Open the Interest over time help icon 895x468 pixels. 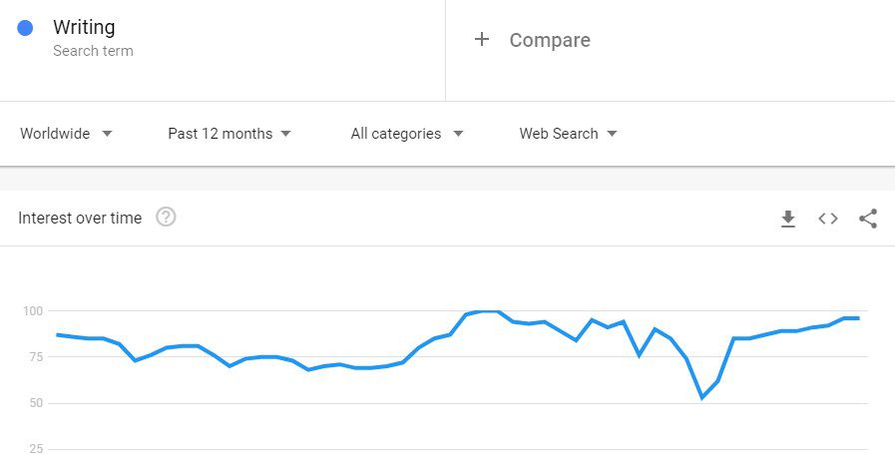[x=166, y=218]
